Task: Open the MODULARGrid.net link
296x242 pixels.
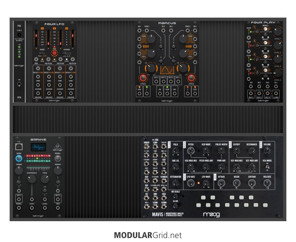Action: 148,235
